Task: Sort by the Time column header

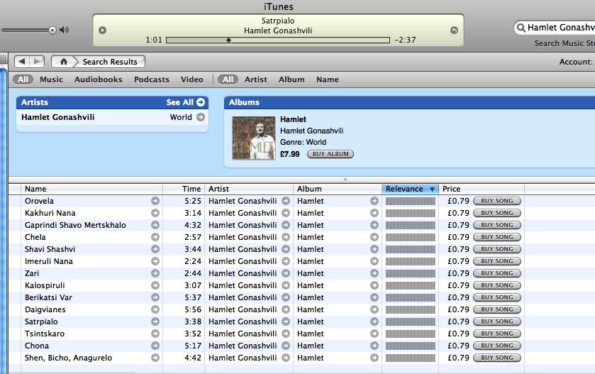Action: coord(184,189)
